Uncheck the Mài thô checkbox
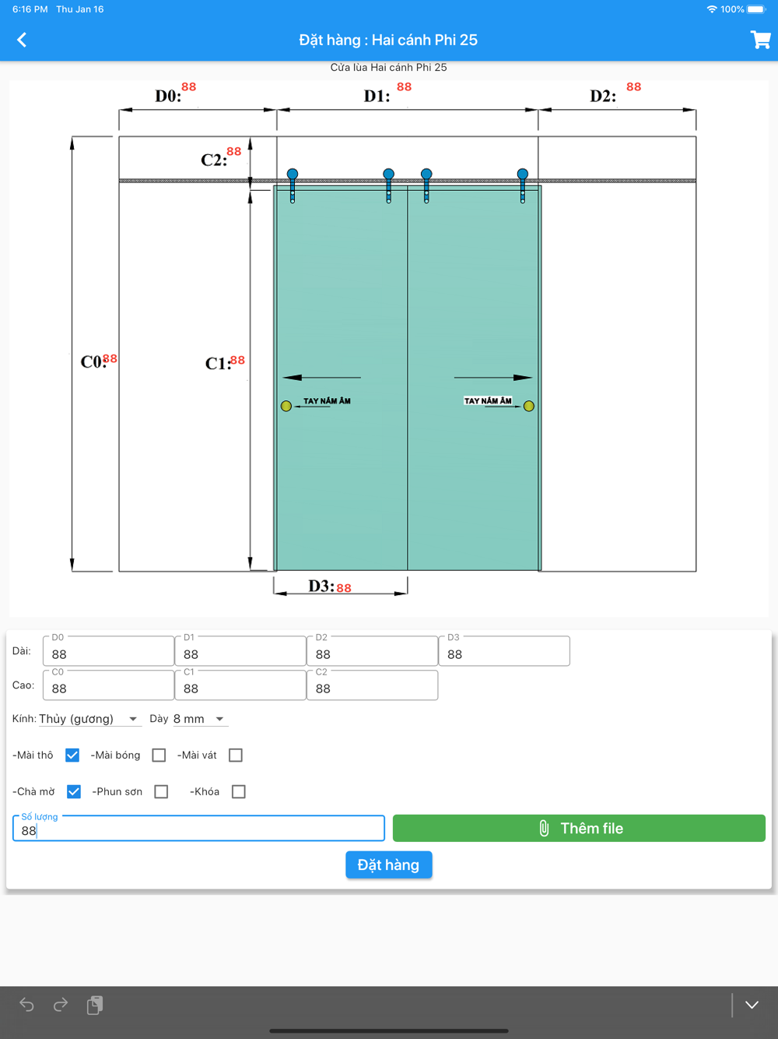The width and height of the screenshot is (778, 1039). pos(72,755)
